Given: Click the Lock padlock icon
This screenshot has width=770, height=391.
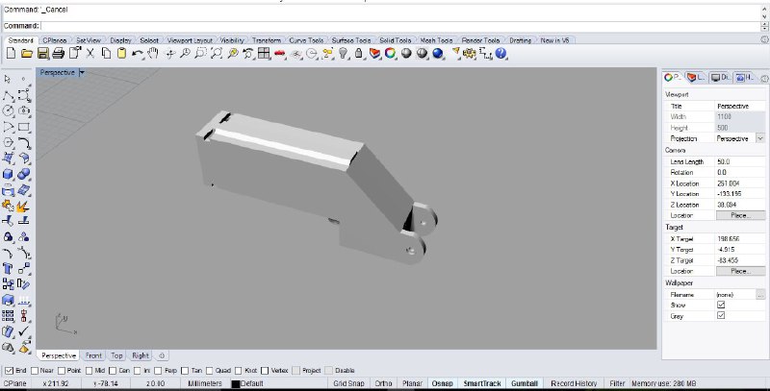Looking at the screenshot, I should (358, 54).
